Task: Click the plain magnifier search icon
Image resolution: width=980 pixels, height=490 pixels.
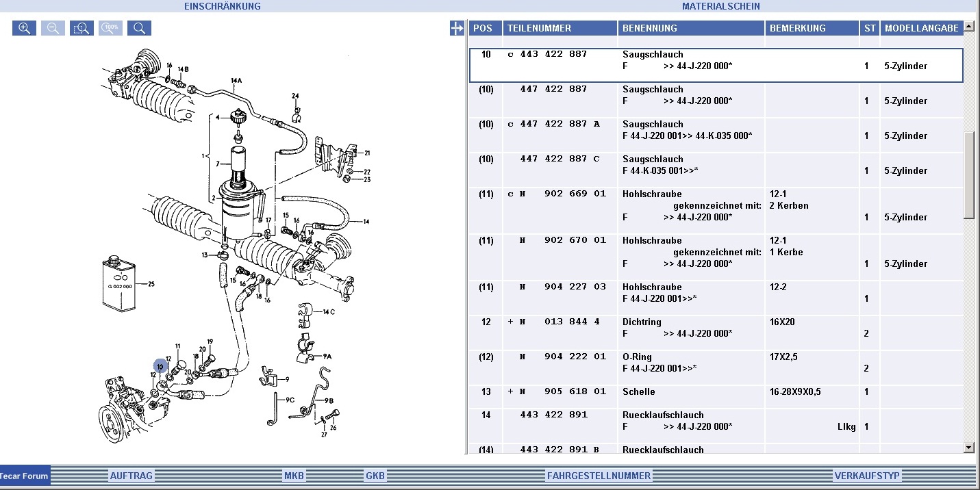Action: point(139,28)
